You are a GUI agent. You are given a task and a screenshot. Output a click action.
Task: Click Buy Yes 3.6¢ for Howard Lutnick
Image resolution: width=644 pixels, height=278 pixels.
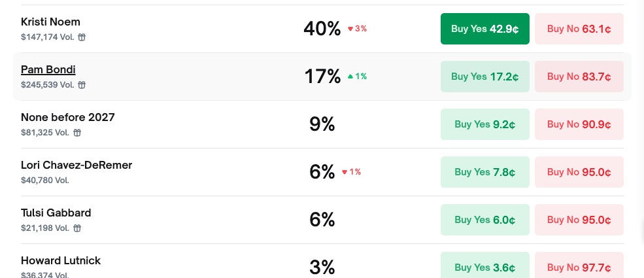tap(484, 267)
